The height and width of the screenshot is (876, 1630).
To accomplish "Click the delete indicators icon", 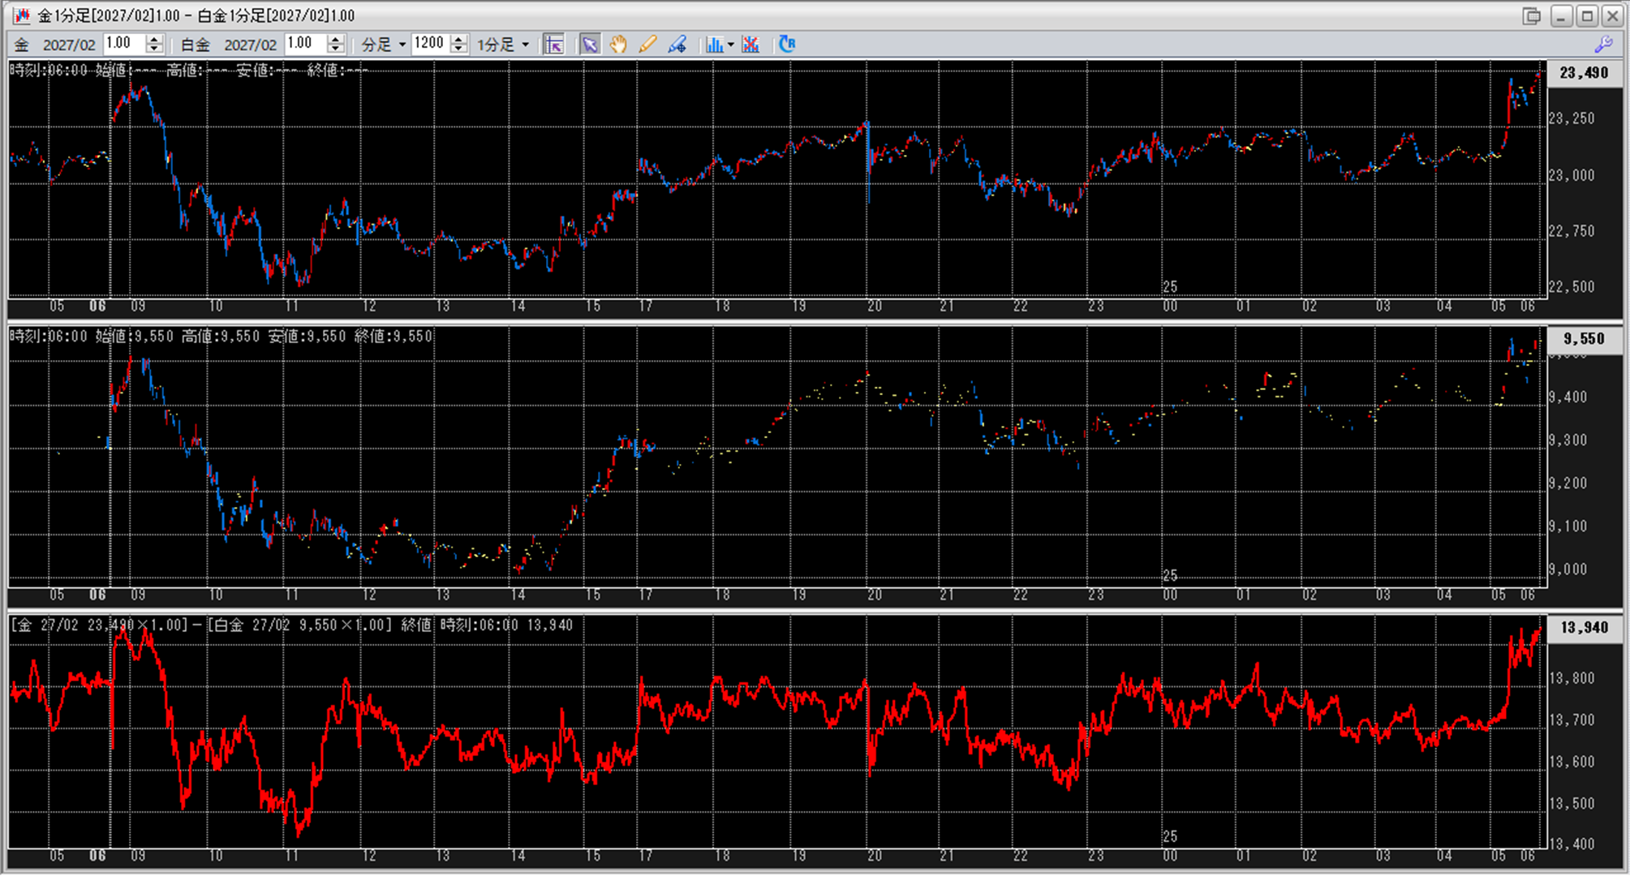I will (x=750, y=45).
